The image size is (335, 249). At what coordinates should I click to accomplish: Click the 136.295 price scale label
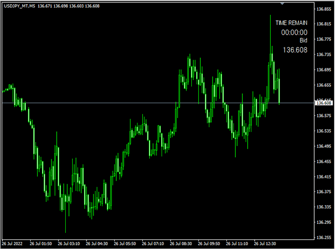[324, 222]
